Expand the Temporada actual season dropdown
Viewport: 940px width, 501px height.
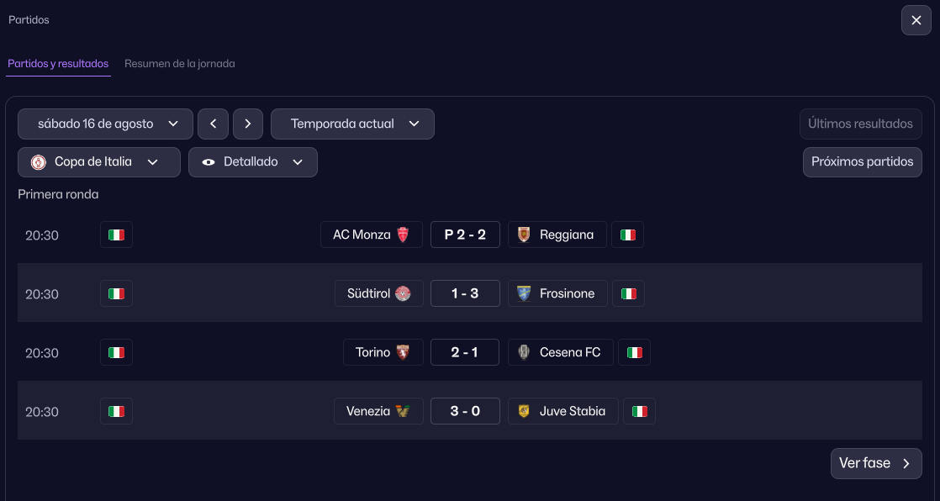(352, 124)
